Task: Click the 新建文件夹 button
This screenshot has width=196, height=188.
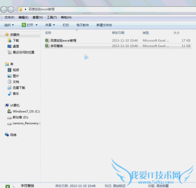Action: coord(104,25)
